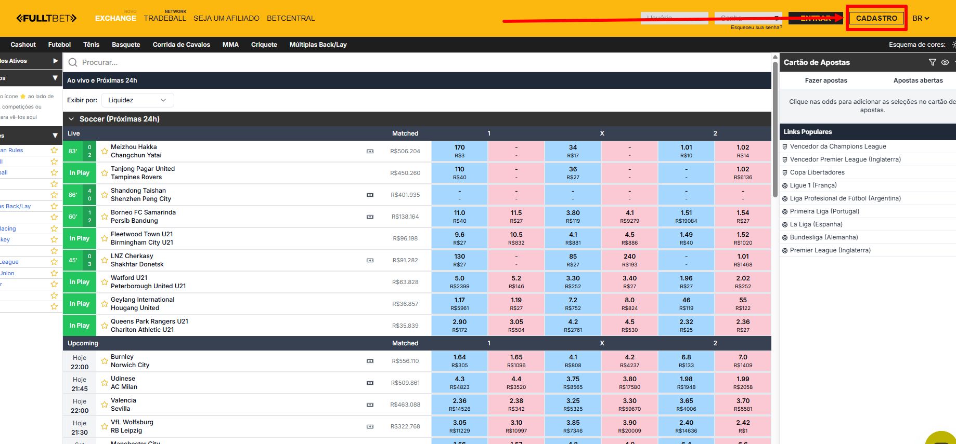Screen dimensions: 956x444
Task: Favorite the Tanjong Pagar United match star
Action: (x=105, y=173)
